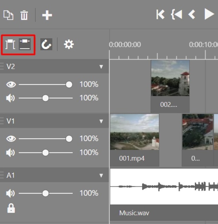Click the A1 track lock icon
This screenshot has width=218, height=224.
click(x=11, y=208)
